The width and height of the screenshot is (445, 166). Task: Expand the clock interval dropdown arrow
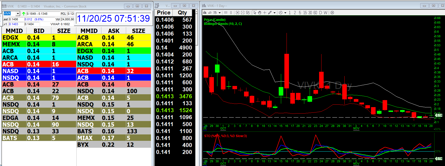point(285,13)
